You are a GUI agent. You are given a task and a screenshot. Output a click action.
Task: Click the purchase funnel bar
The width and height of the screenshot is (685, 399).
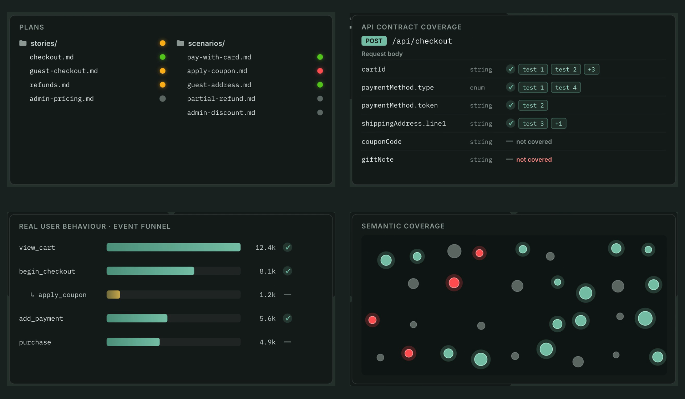(x=133, y=342)
